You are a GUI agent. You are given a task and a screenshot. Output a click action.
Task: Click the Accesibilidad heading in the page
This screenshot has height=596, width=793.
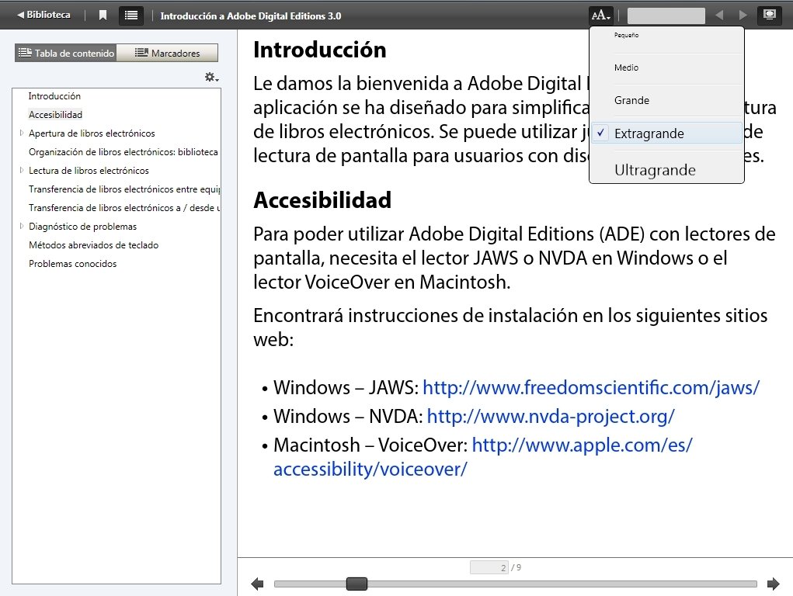[x=322, y=200]
